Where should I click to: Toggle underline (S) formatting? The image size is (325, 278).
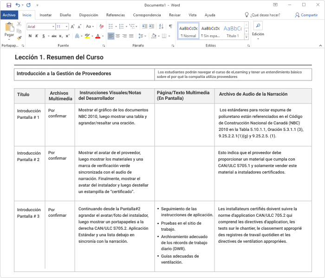coord(44,36)
